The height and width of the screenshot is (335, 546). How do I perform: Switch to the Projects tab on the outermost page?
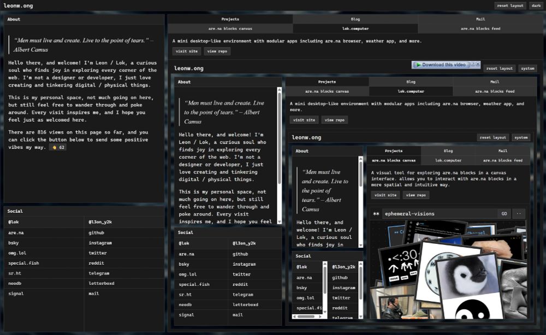(230, 19)
